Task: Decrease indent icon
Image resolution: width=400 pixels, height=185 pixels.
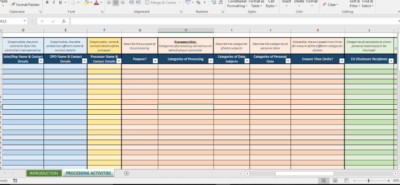Action: tap(131, 2)
